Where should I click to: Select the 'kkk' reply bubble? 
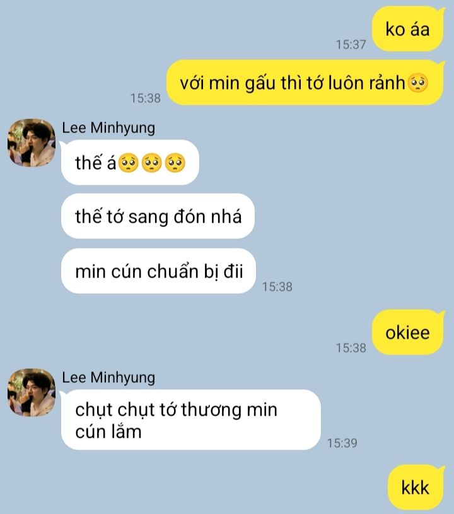tap(416, 488)
